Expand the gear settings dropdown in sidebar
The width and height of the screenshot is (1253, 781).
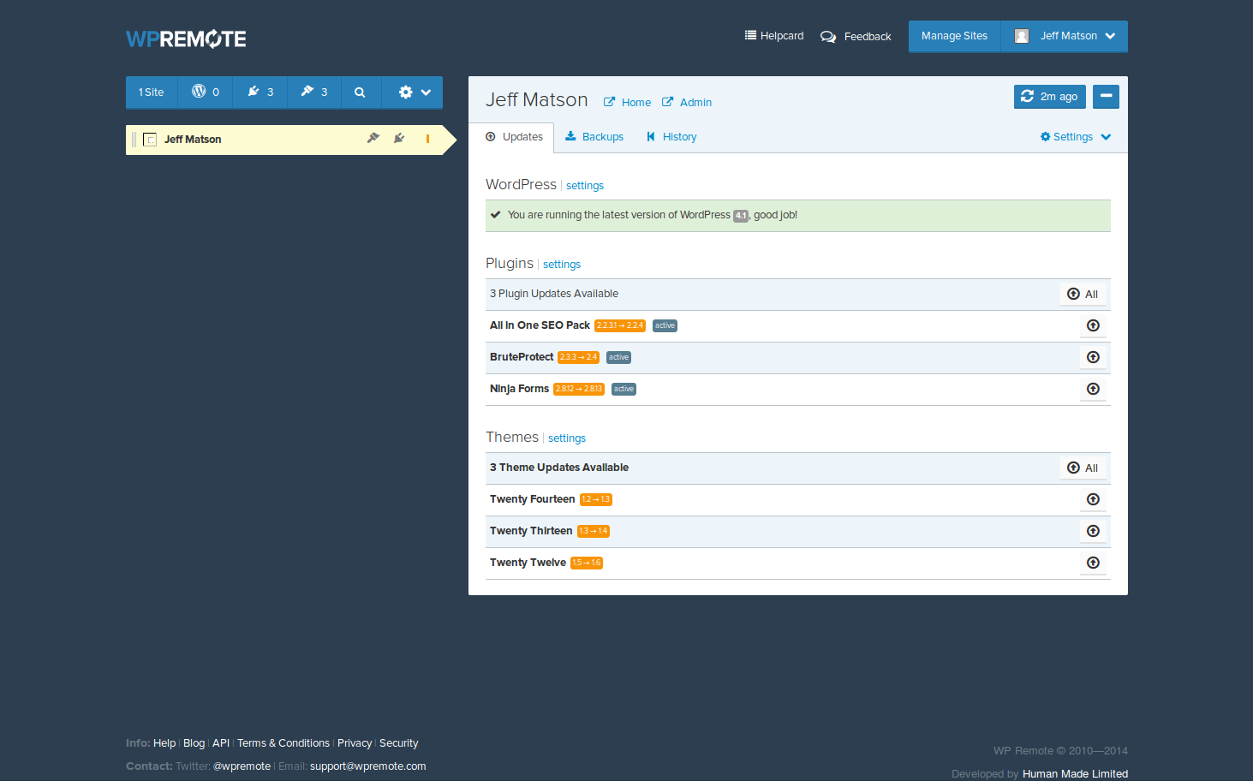414,92
